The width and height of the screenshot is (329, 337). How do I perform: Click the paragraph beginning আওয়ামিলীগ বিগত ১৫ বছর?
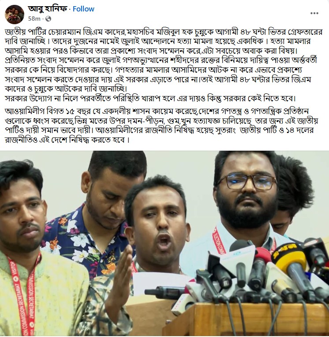tap(161, 126)
